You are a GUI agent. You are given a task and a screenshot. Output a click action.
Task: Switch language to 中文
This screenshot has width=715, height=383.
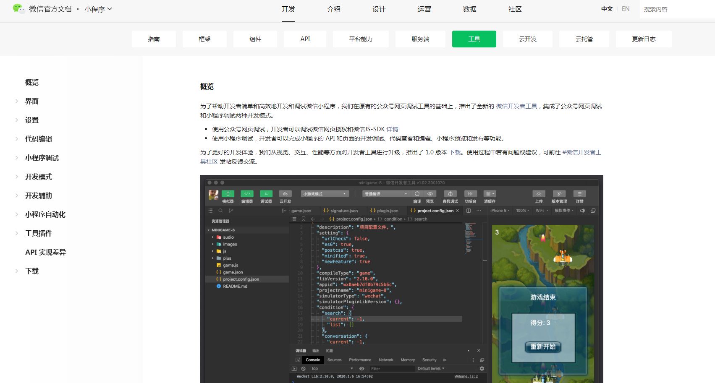[607, 9]
